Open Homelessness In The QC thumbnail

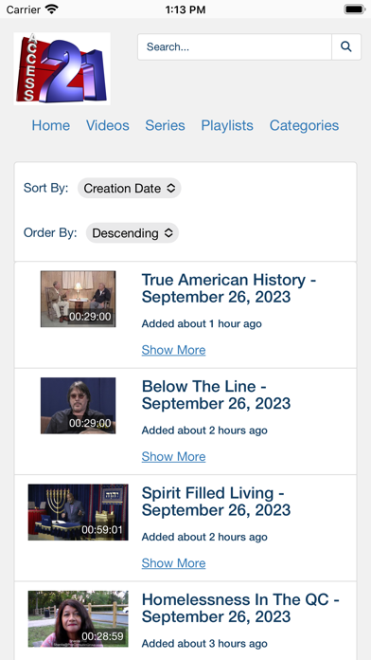point(79,618)
